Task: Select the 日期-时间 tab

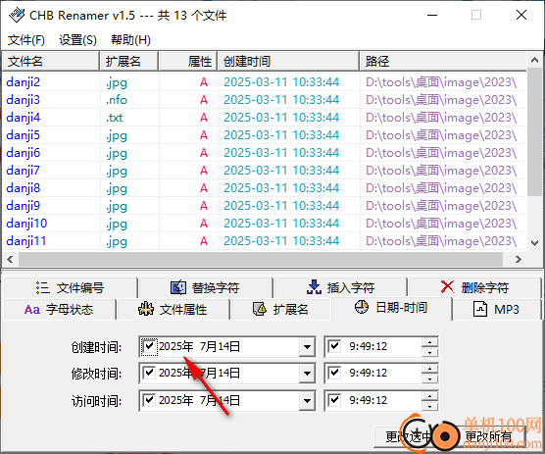Action: click(392, 308)
